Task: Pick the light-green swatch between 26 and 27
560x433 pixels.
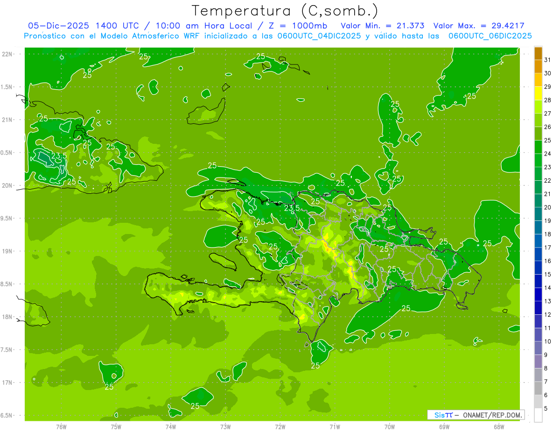Action: 538,120
